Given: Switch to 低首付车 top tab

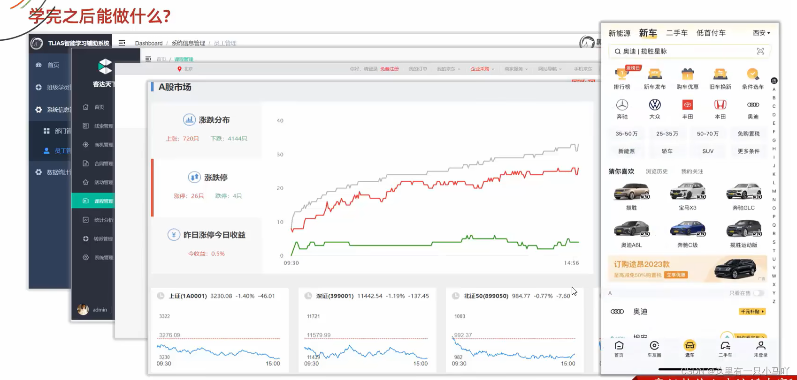Looking at the screenshot, I should [x=711, y=33].
